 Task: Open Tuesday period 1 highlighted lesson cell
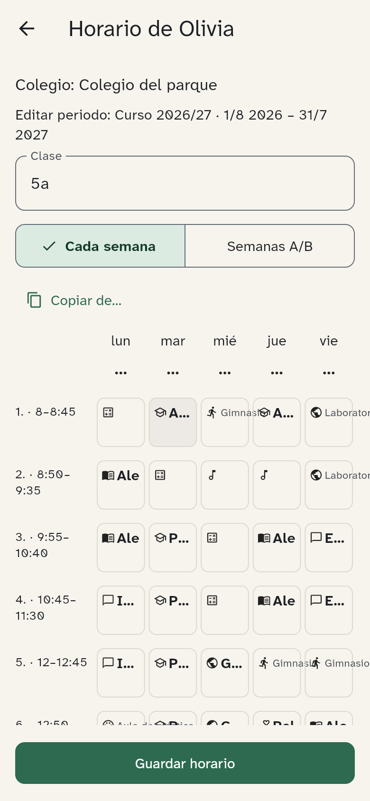[173, 422]
